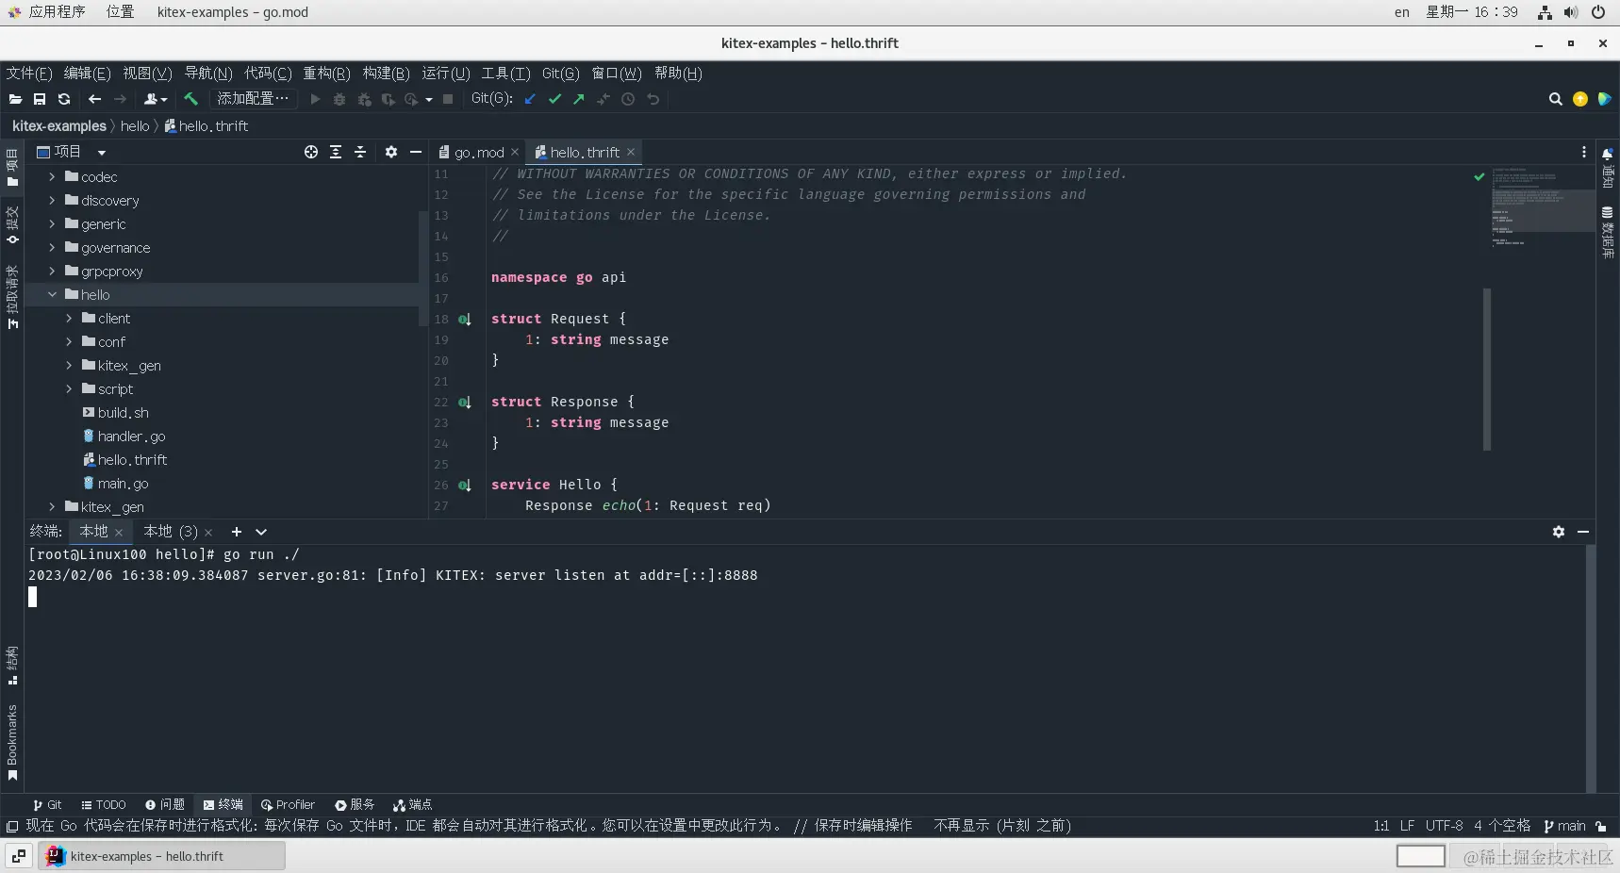Expand the codec folder
Screen dimensions: 1620x873
[x=52, y=177]
